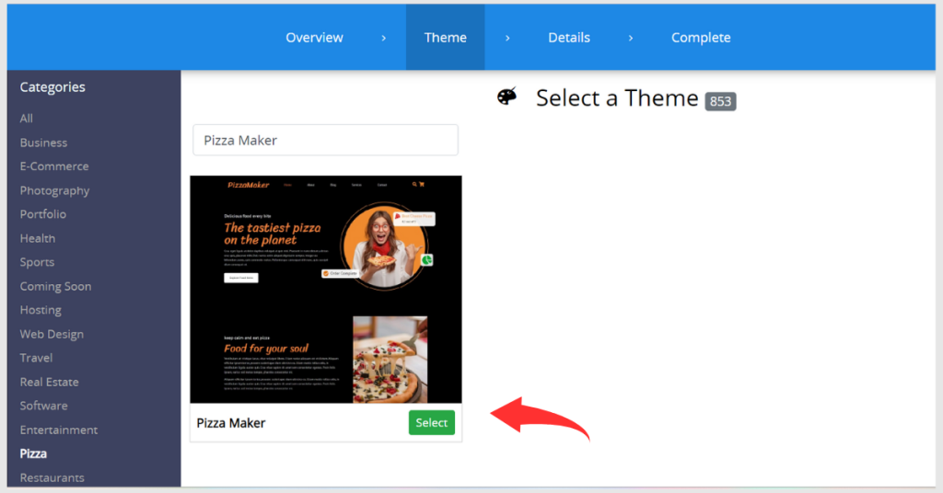Screen dimensions: 943x493
Task: Click the chevron between Theme and Details
Action: pos(507,38)
